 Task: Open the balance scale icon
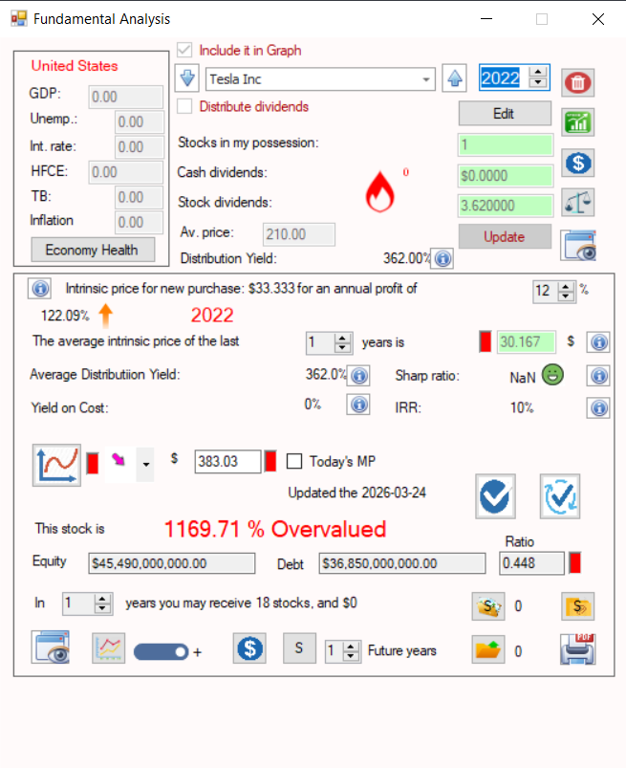pyautogui.click(x=577, y=203)
